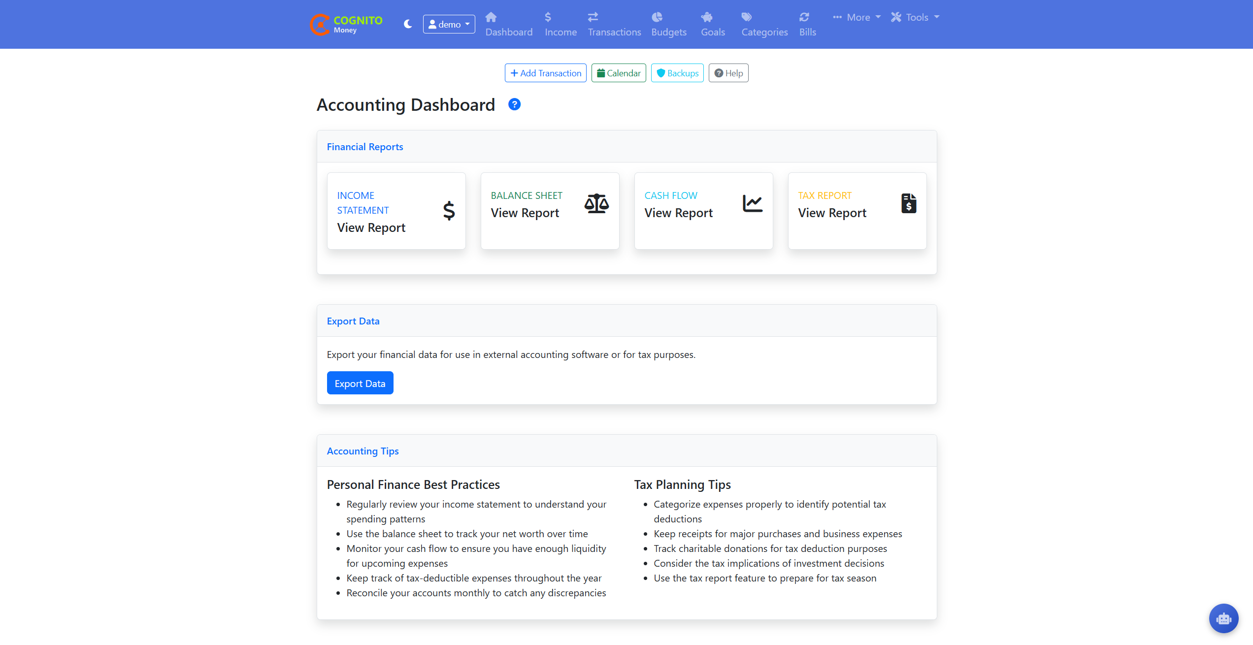
Task: Click help icon beside Accounting Dashboard title
Action: [514, 104]
